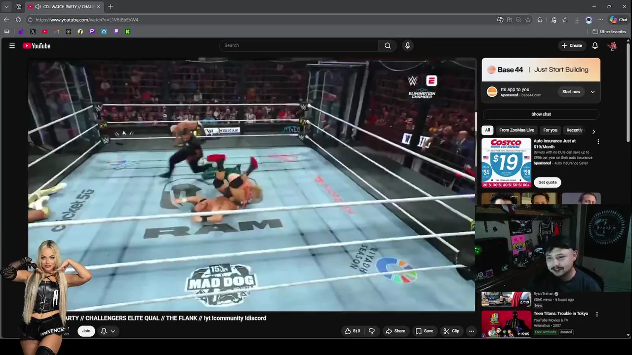This screenshot has height=355, width=632.
Task: Save the video to a playlist
Action: point(424,331)
